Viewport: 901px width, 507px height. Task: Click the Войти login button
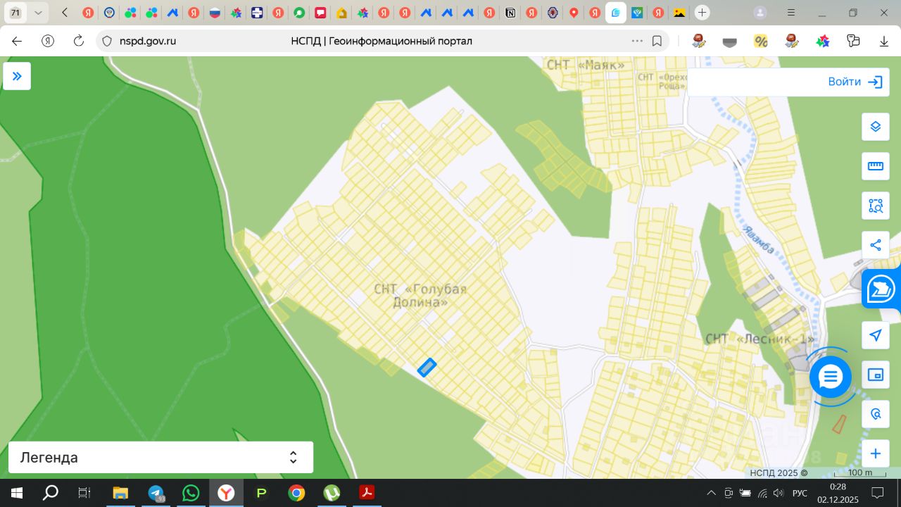click(855, 82)
